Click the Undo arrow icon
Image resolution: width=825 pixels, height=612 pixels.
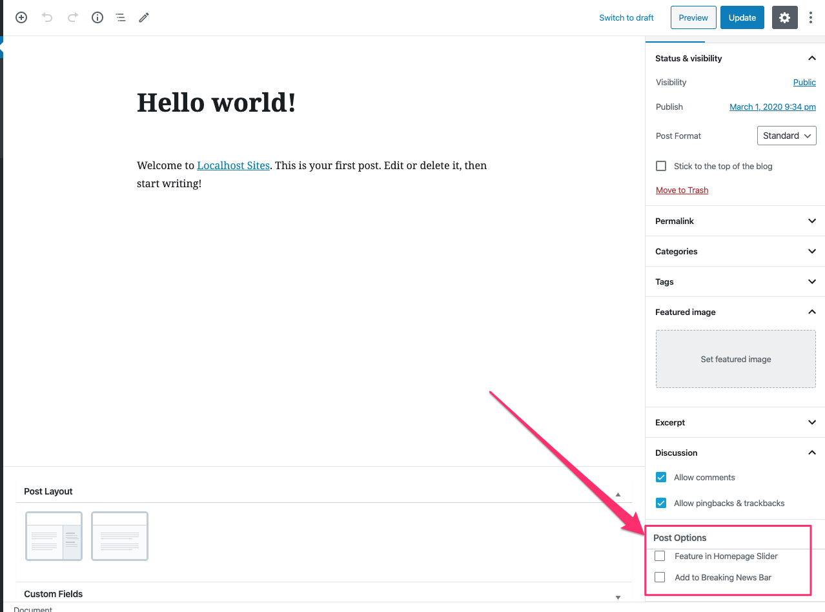pos(47,17)
